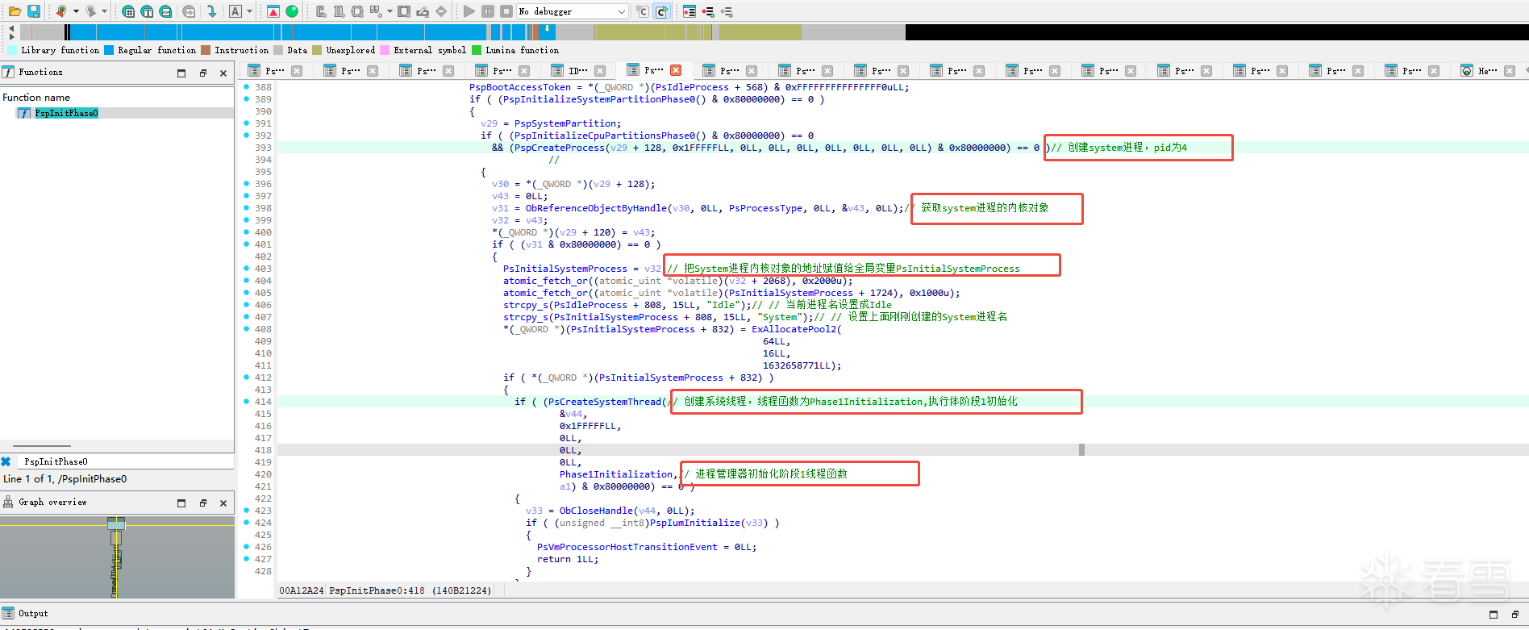Click the grayed round arrow toolbar icon
Image resolution: width=1529 pixels, height=630 pixels.
[x=189, y=11]
